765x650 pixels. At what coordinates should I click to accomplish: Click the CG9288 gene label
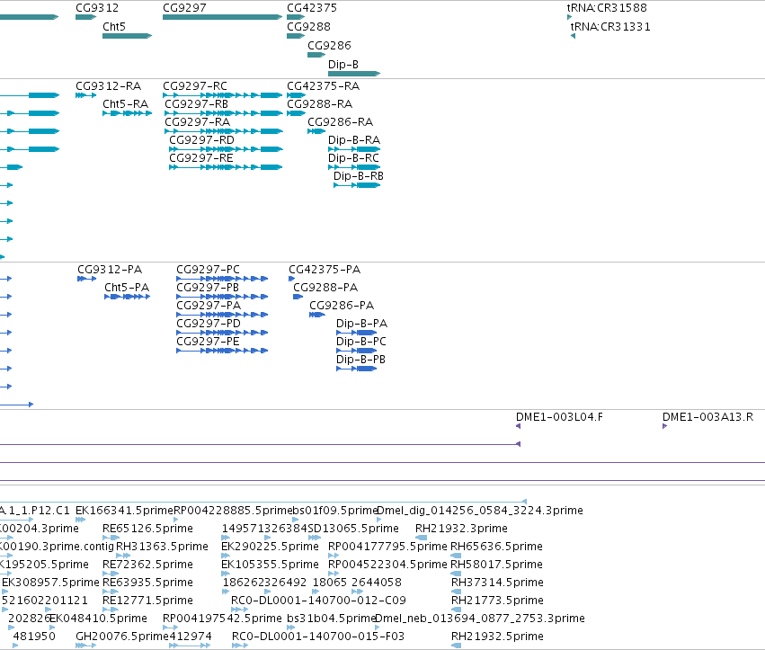308,26
